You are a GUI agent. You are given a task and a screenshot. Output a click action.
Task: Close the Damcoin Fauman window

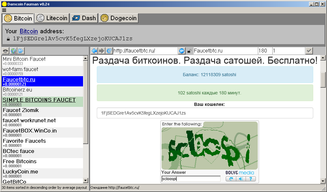point(323,4)
